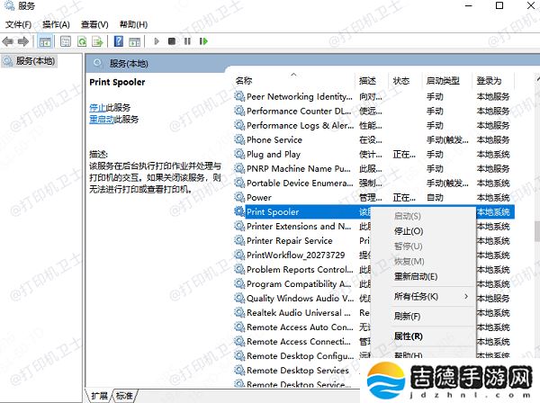The height and width of the screenshot is (403, 540).
Task: Click the Stop Service square icon
Action: [x=172, y=41]
